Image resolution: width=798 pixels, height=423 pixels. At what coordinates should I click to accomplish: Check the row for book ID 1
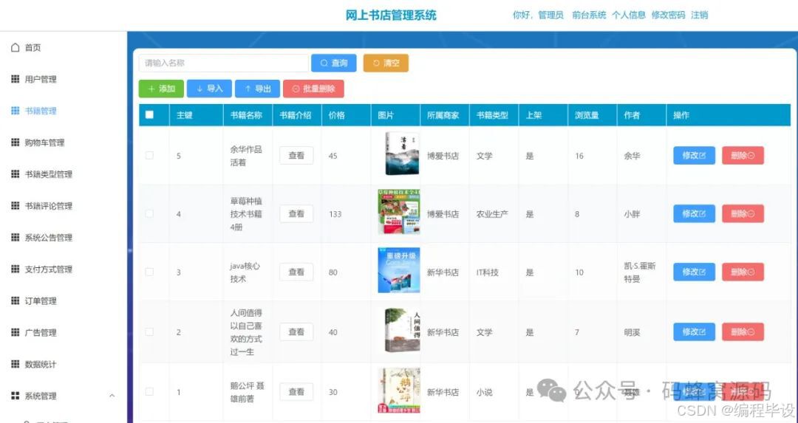(x=149, y=391)
